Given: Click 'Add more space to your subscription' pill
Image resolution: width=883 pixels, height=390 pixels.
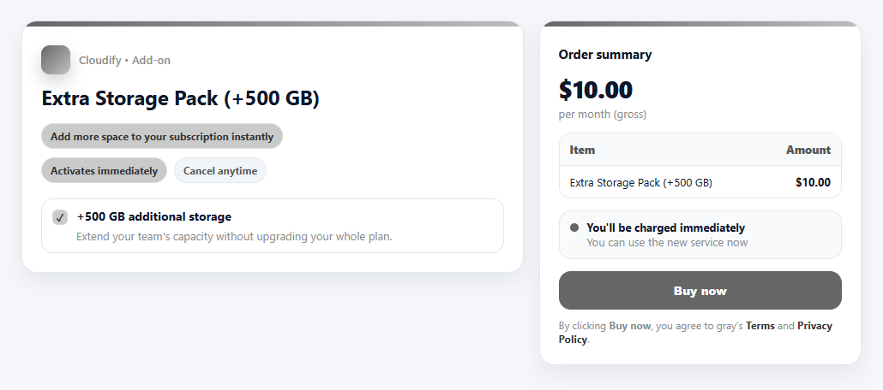Looking at the screenshot, I should click(162, 136).
